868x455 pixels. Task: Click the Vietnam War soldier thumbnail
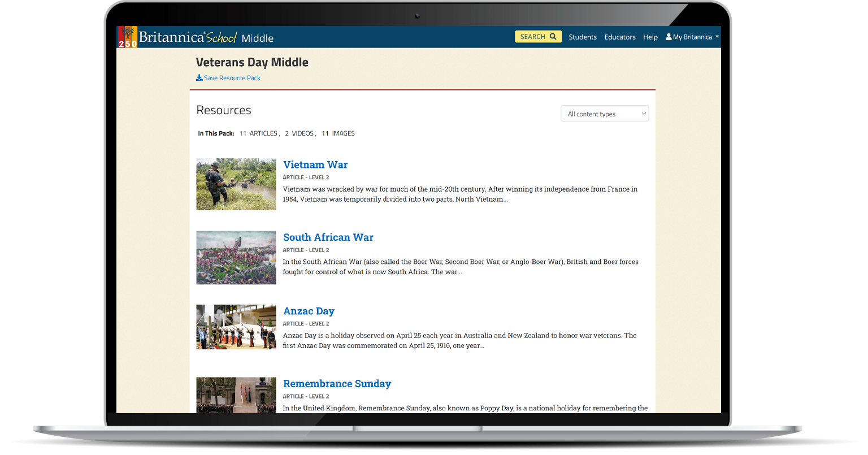(236, 184)
